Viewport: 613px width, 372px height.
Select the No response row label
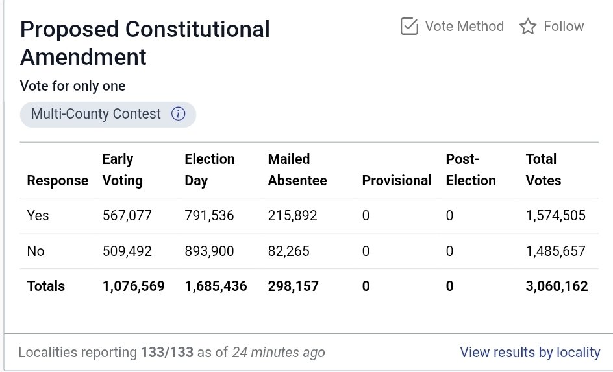coord(36,251)
